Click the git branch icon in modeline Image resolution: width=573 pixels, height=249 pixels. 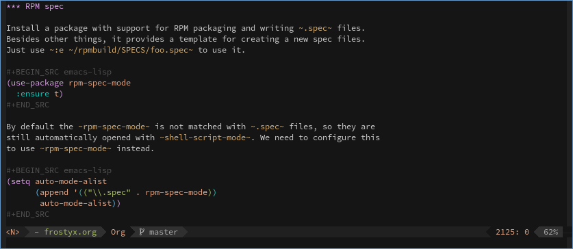[x=142, y=232]
